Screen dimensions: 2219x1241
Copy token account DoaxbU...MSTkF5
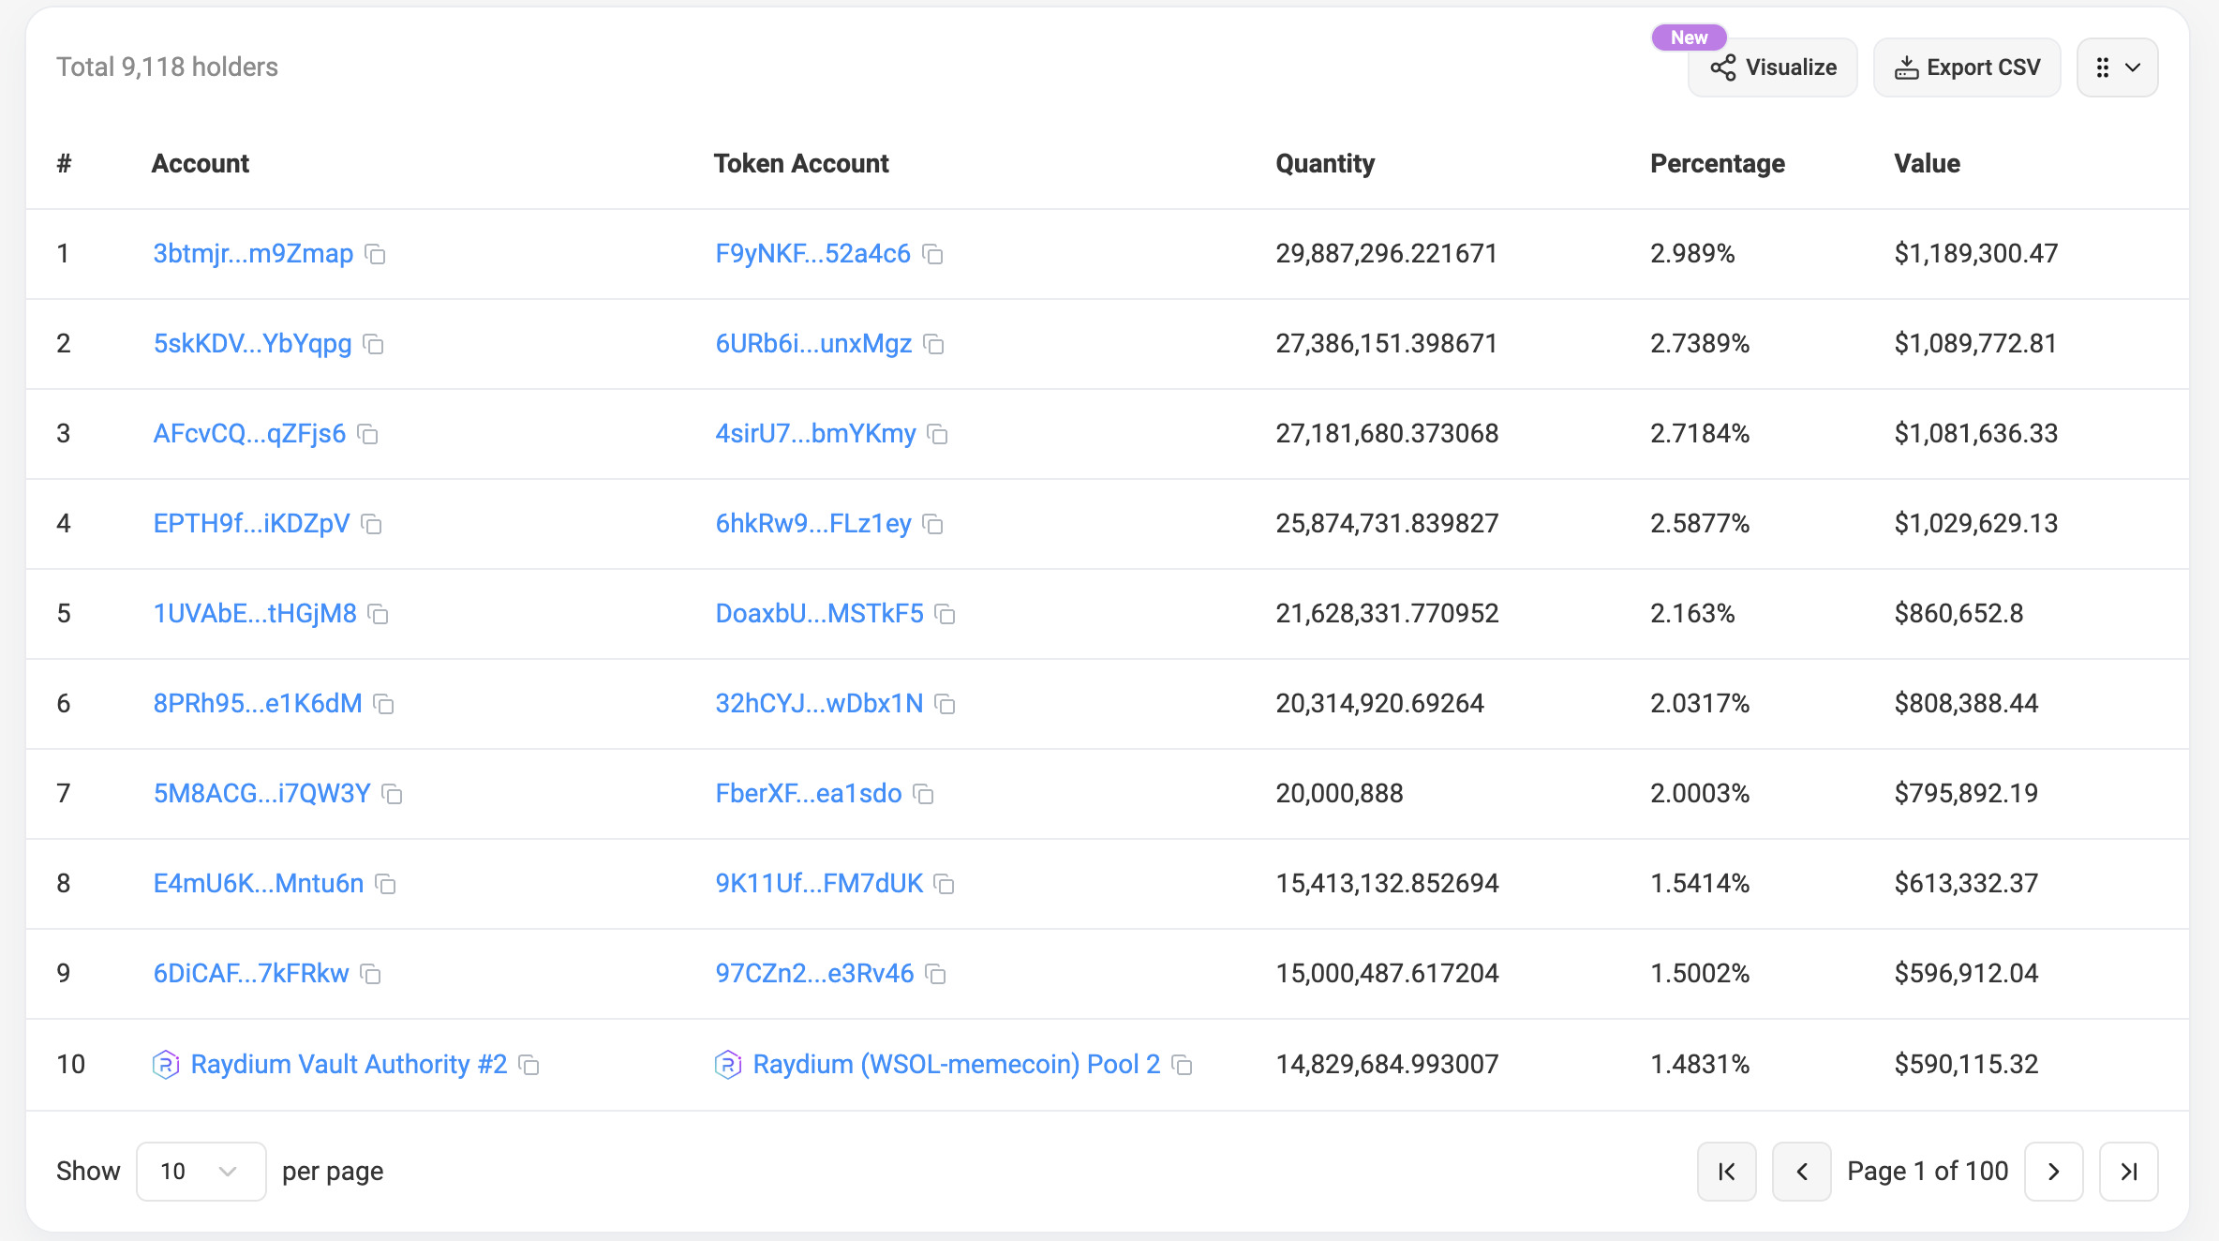(945, 614)
